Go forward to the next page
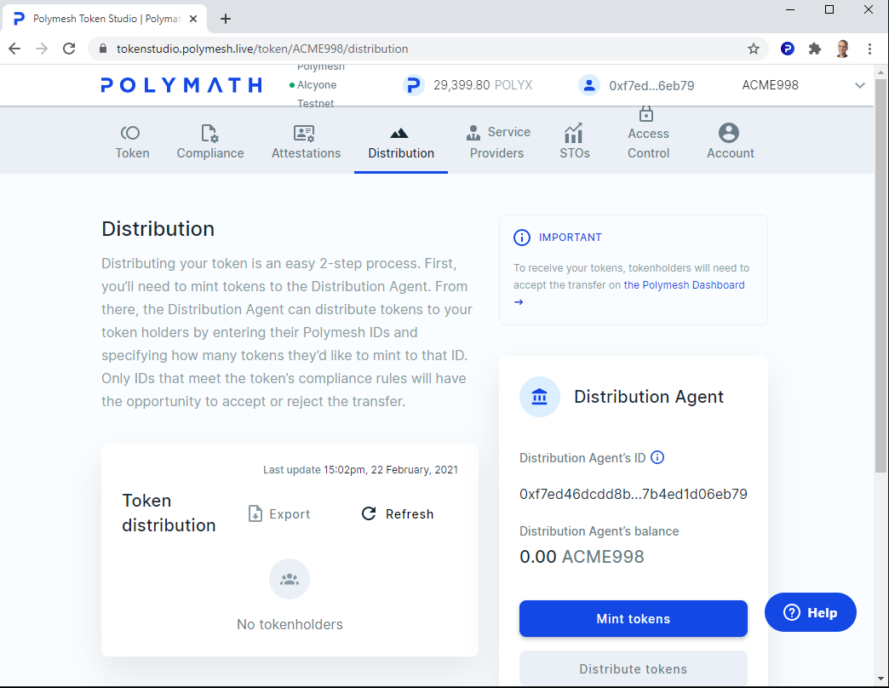Image resolution: width=889 pixels, height=688 pixels. [x=42, y=49]
